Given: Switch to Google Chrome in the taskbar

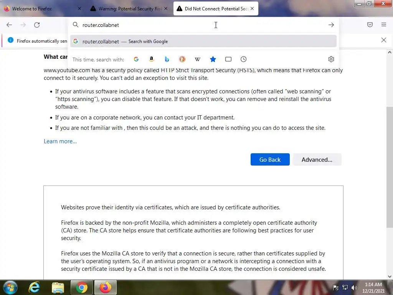Looking at the screenshot, I should tap(82, 287).
